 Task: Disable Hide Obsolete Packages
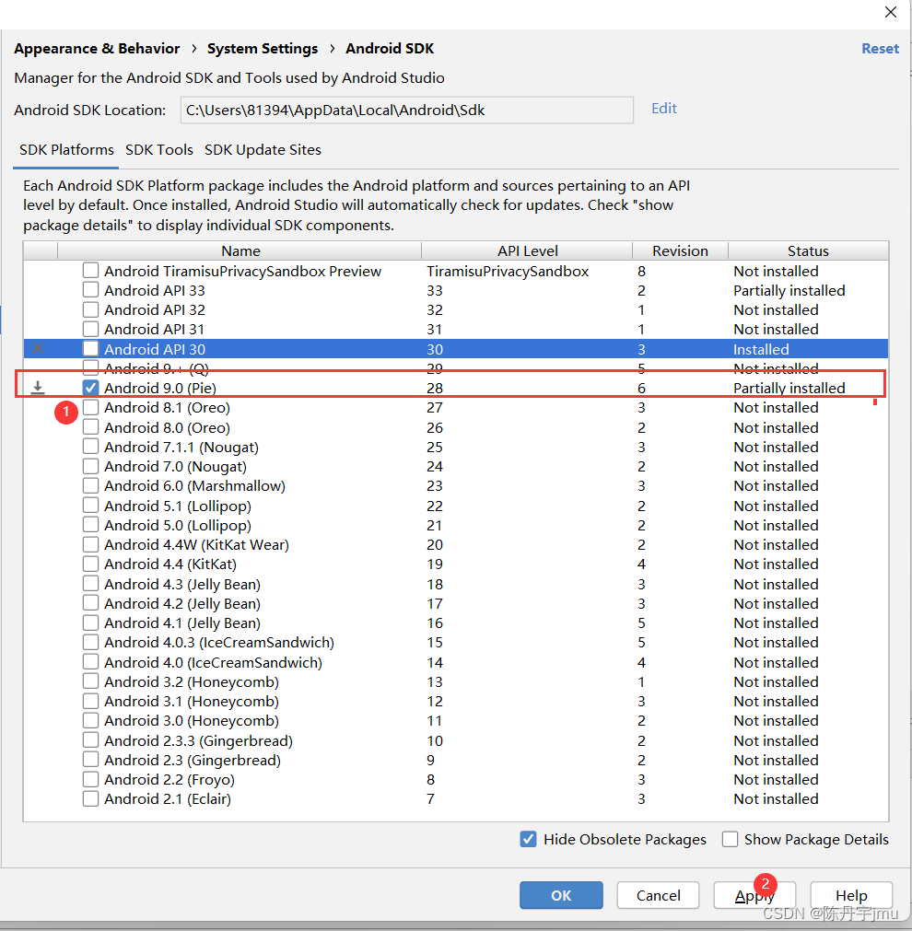coord(528,839)
